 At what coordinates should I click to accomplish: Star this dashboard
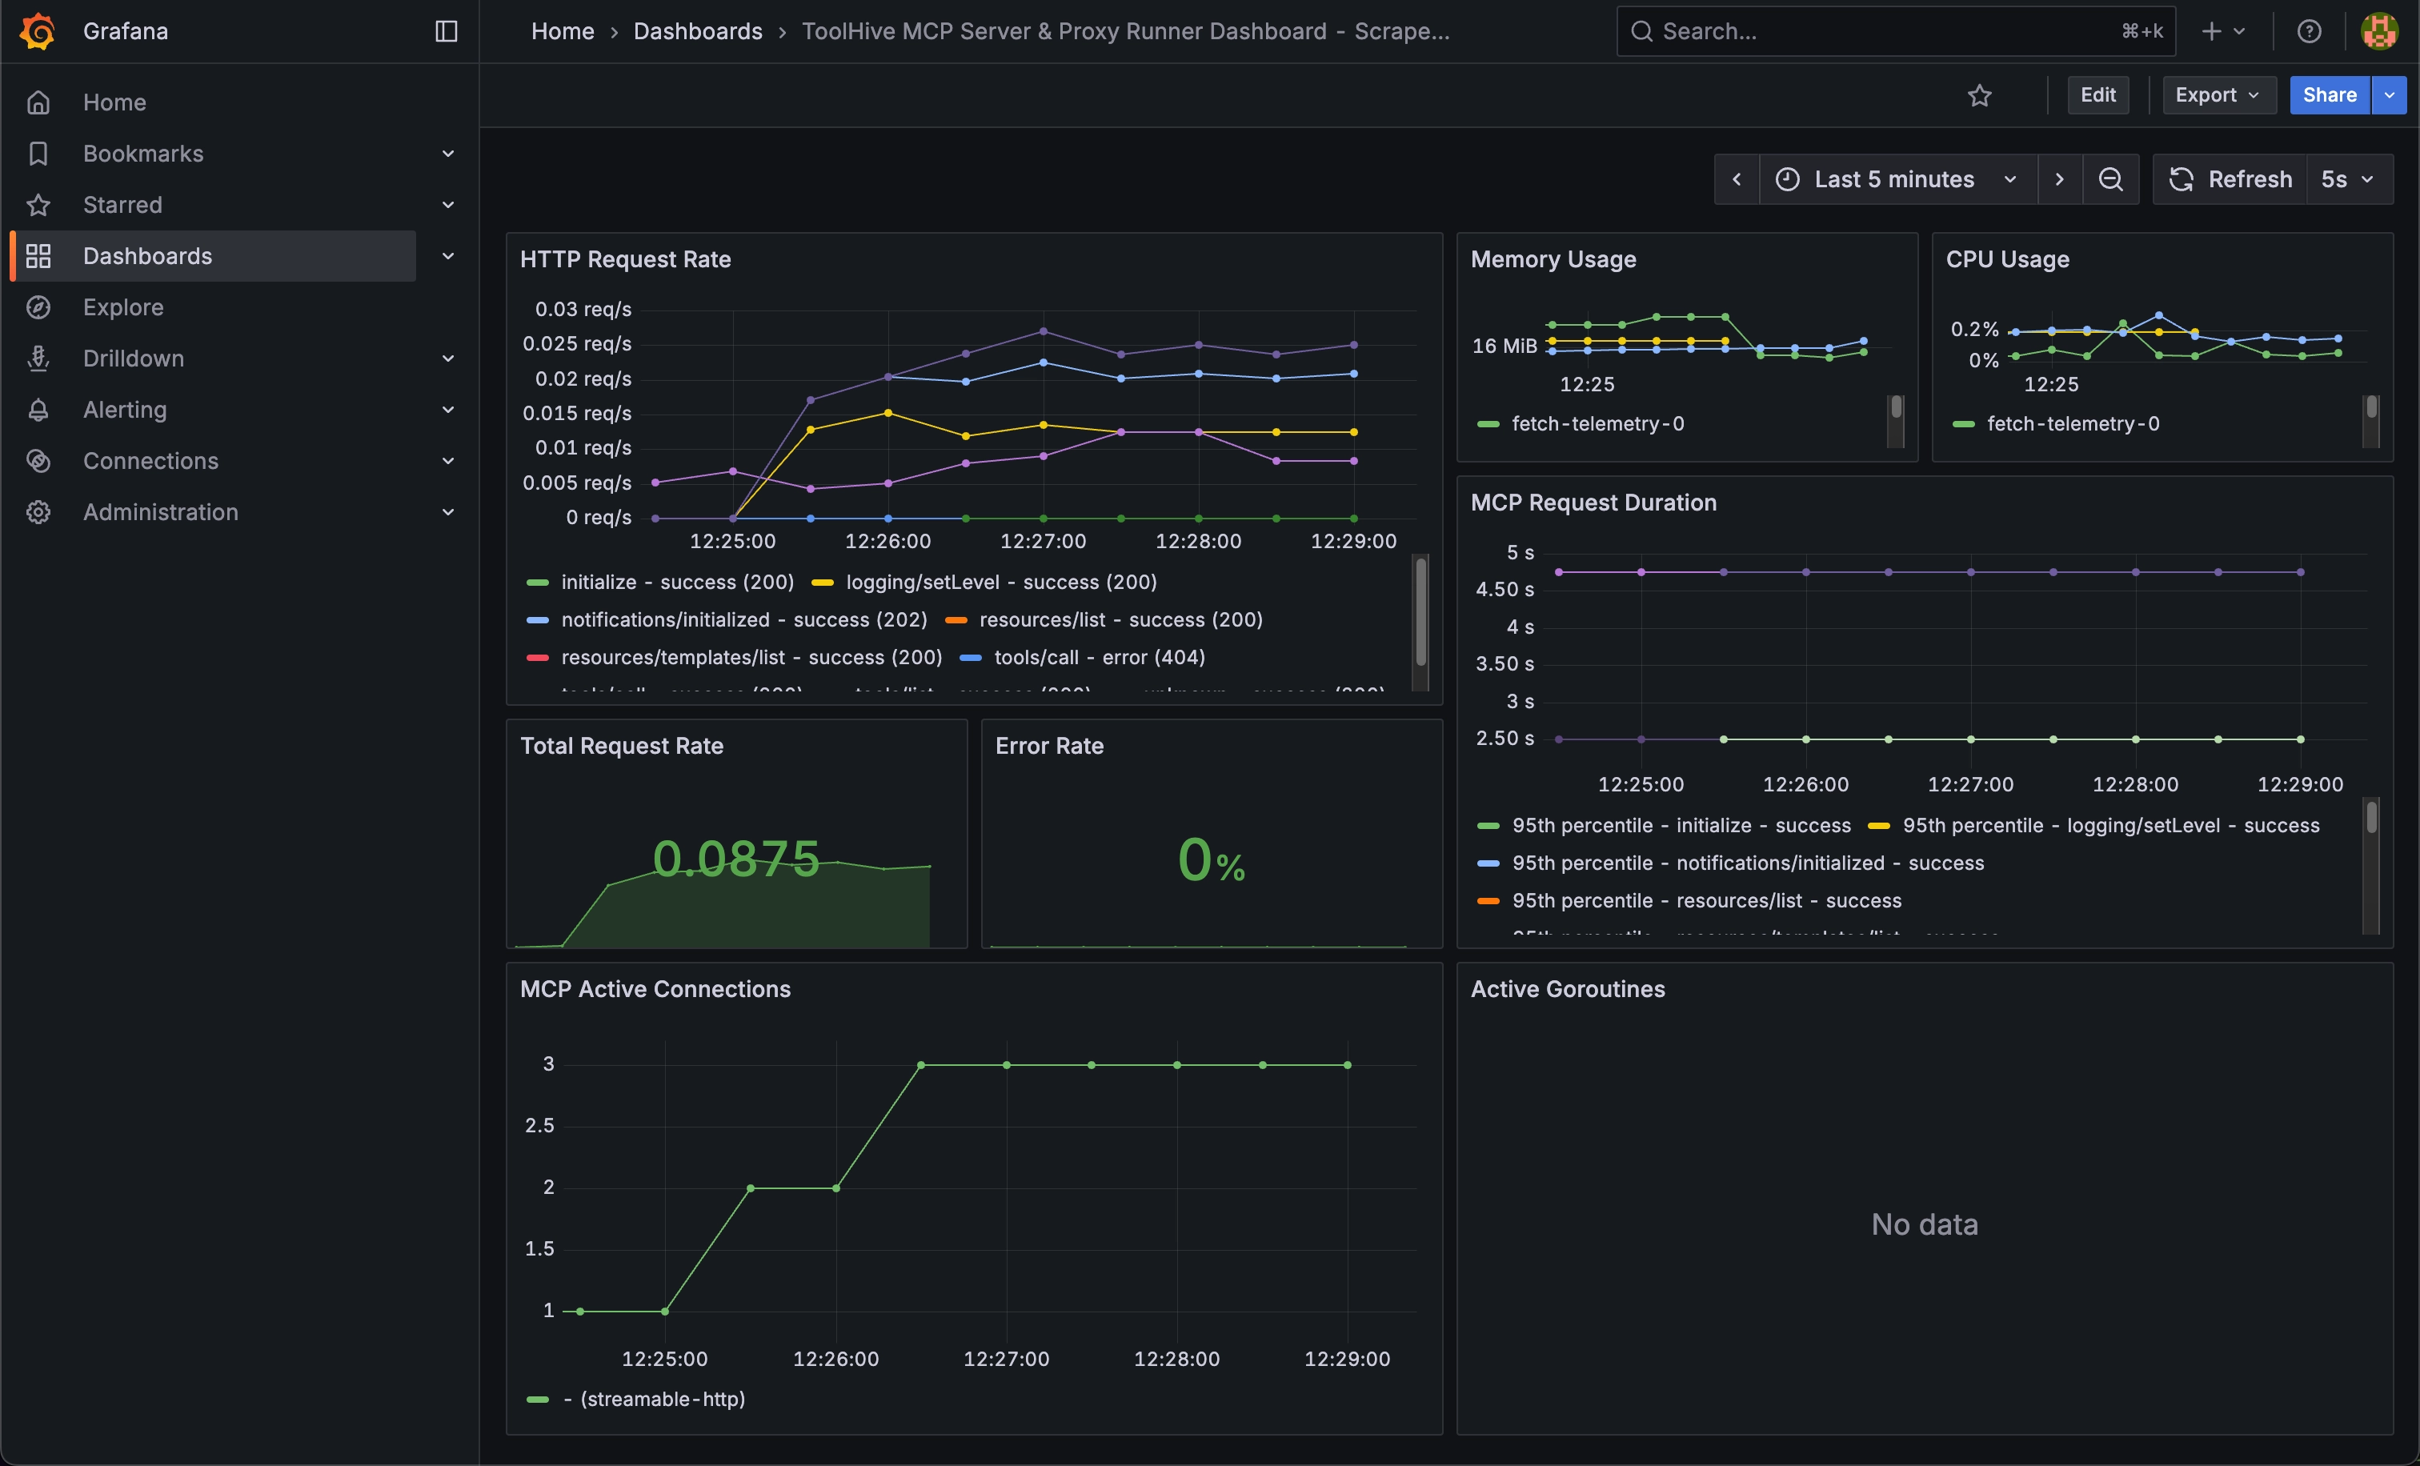coord(1980,95)
